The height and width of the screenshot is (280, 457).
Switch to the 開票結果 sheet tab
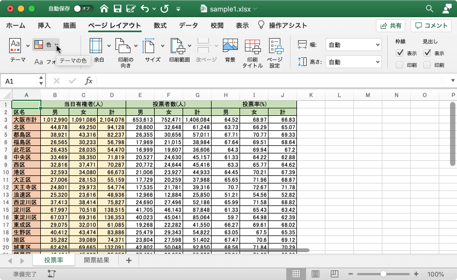click(x=97, y=260)
